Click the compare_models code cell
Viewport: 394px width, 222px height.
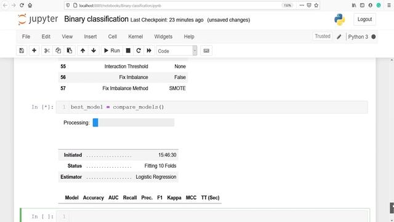point(212,107)
